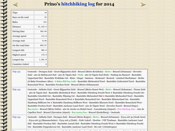Select the 'Average speed' label

pos(19,36)
